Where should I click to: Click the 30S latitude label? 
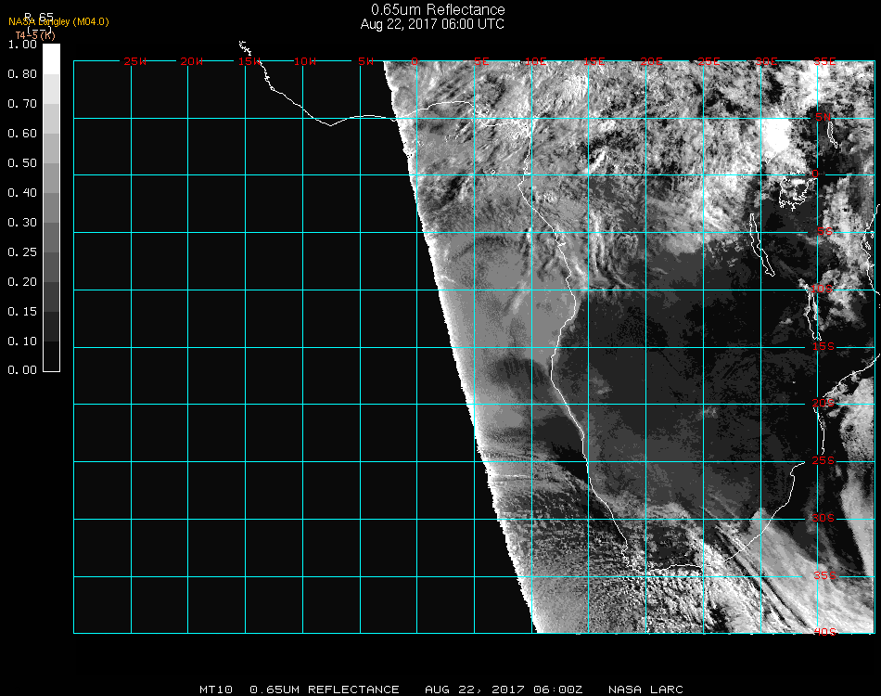tap(824, 519)
